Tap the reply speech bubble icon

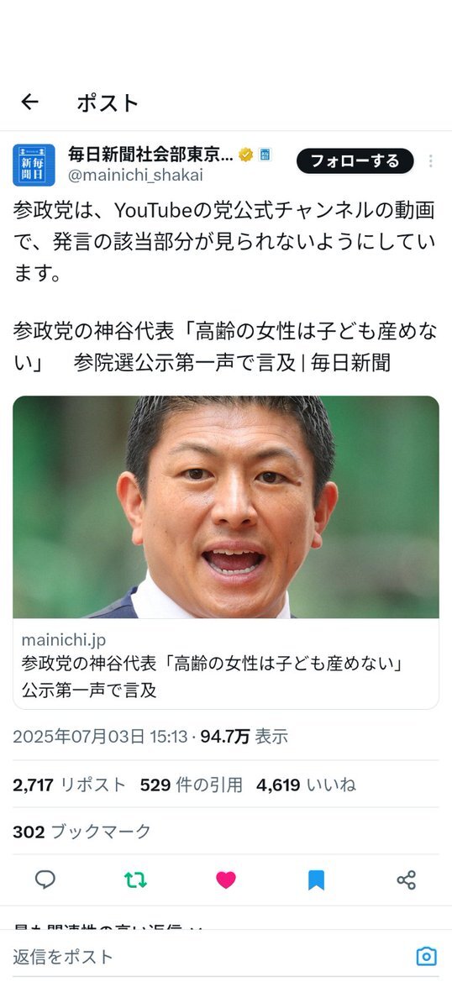point(45,879)
